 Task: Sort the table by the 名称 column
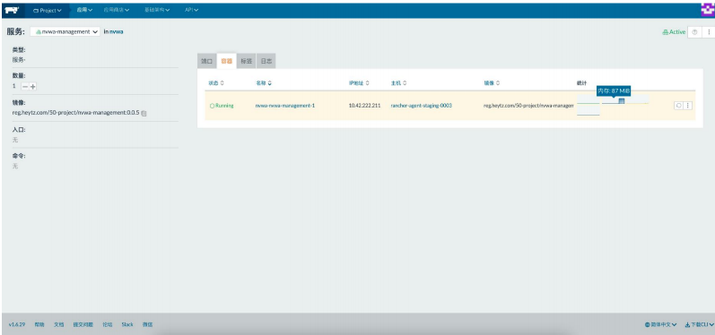click(x=264, y=83)
